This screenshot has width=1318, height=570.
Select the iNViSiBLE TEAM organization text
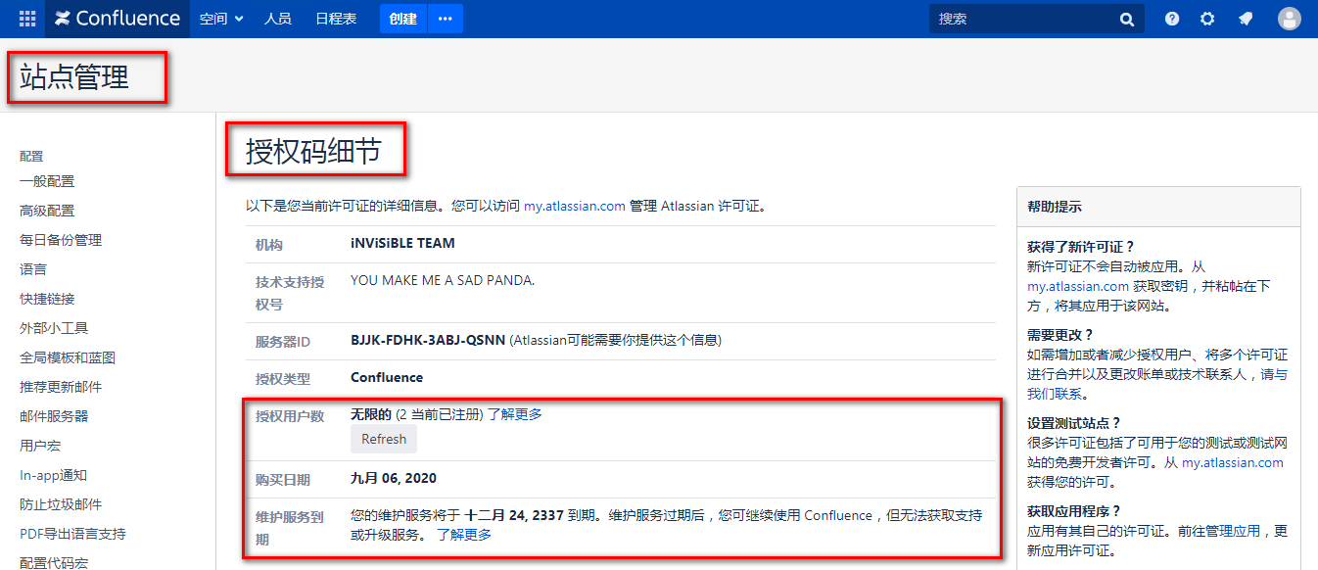(402, 244)
